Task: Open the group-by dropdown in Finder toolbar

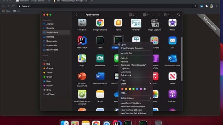Action: tap(146, 15)
